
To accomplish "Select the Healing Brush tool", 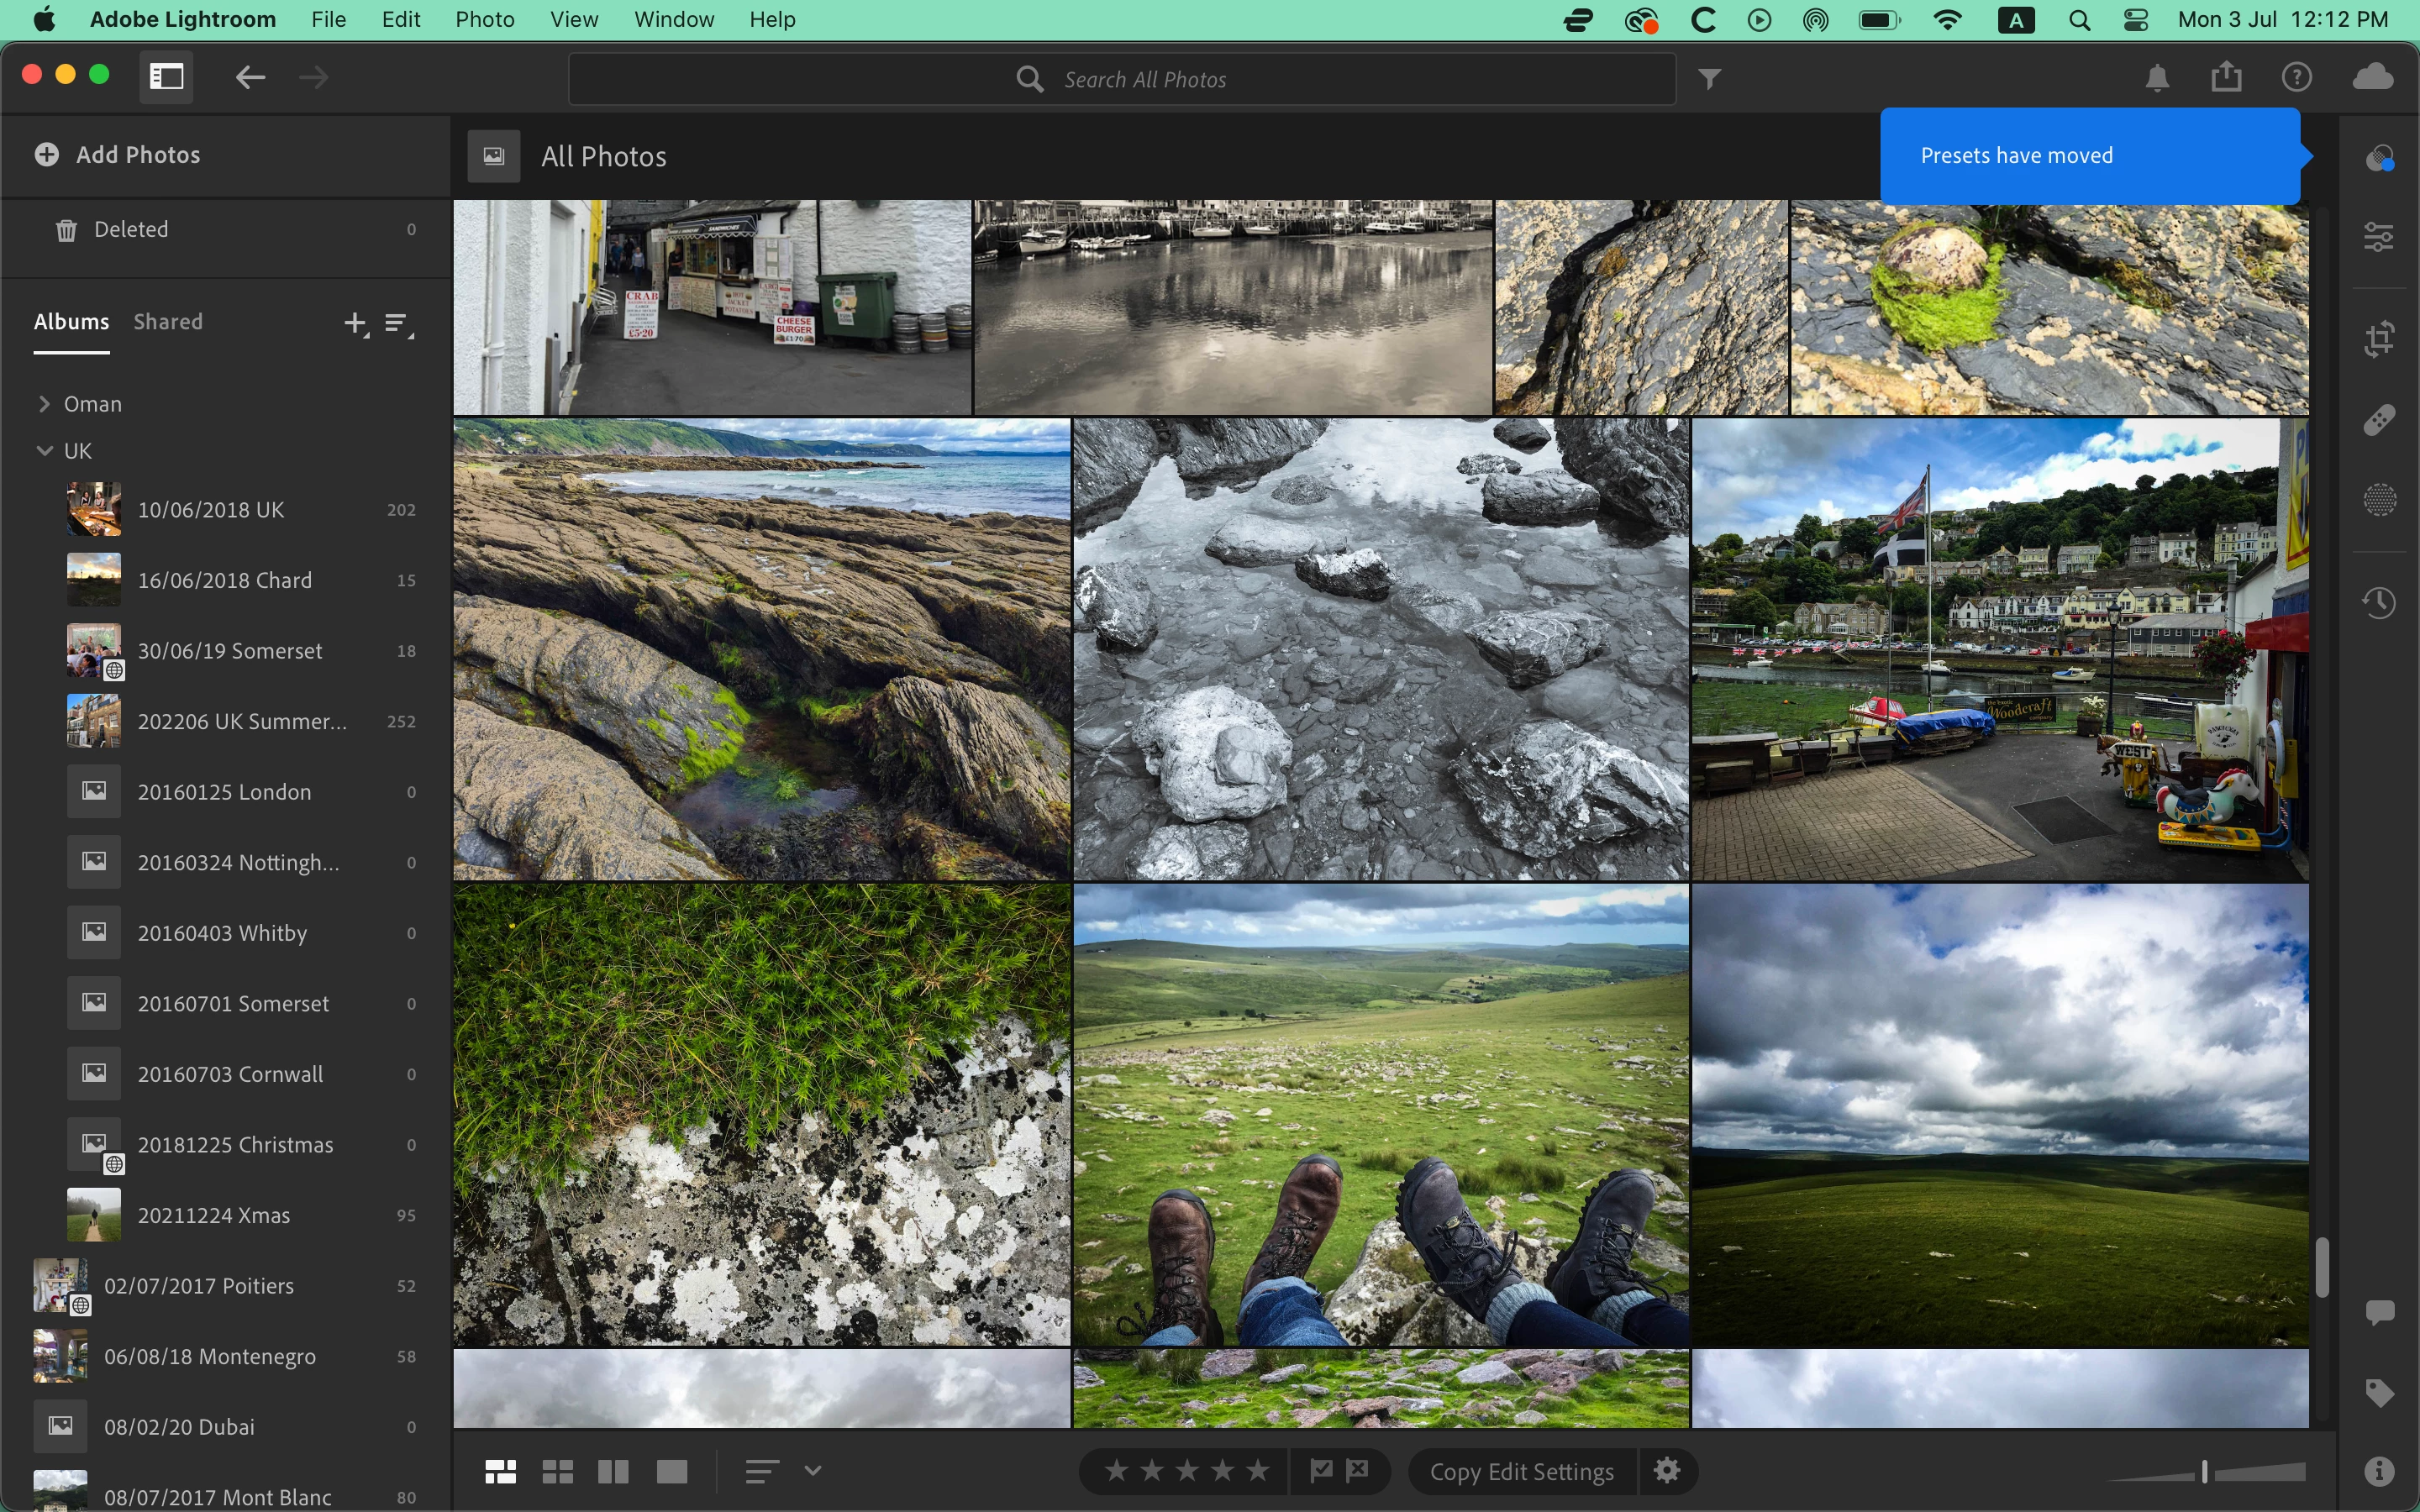I will point(2379,420).
